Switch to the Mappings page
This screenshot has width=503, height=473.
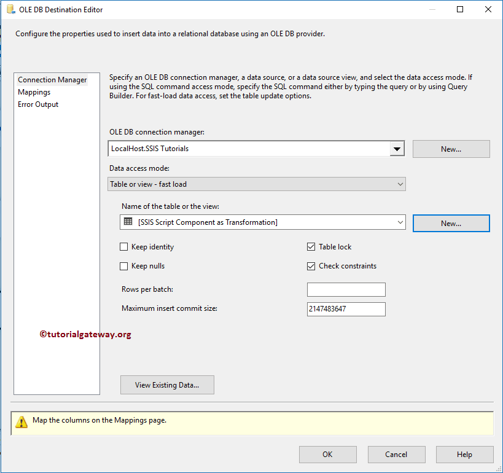pyautogui.click(x=34, y=92)
